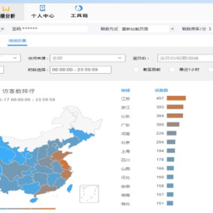Click the password input field

pyautogui.click(x=54, y=29)
